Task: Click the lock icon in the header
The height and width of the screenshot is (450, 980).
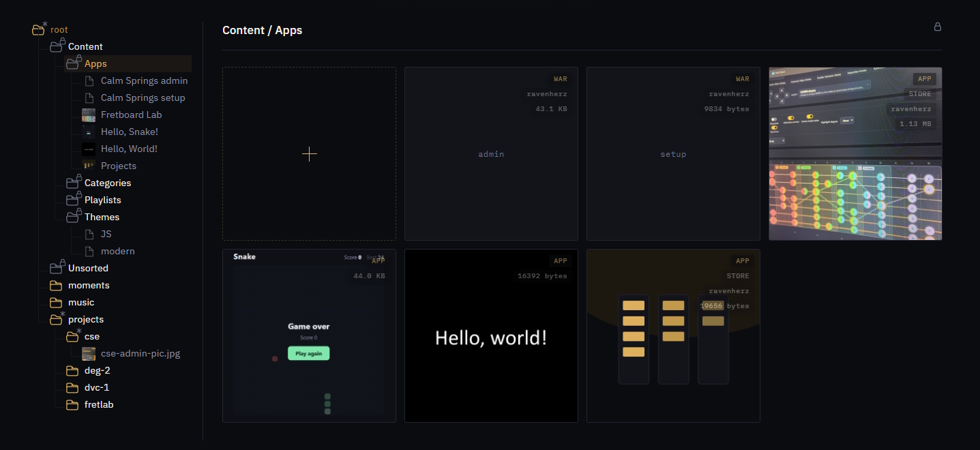Action: (x=938, y=27)
